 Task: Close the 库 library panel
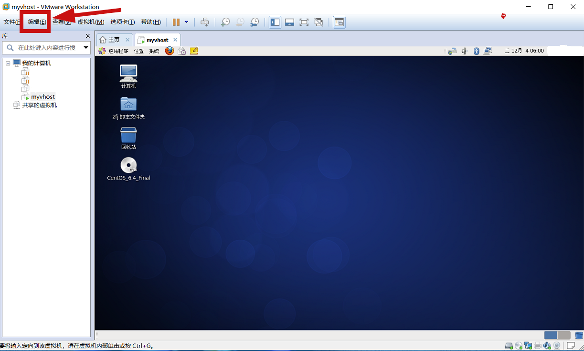pyautogui.click(x=87, y=36)
